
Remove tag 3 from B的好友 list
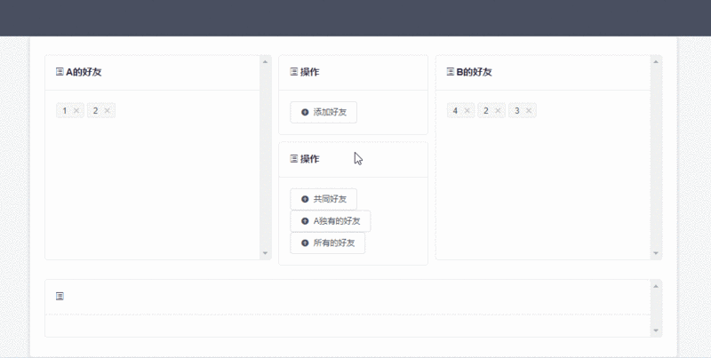coord(529,110)
